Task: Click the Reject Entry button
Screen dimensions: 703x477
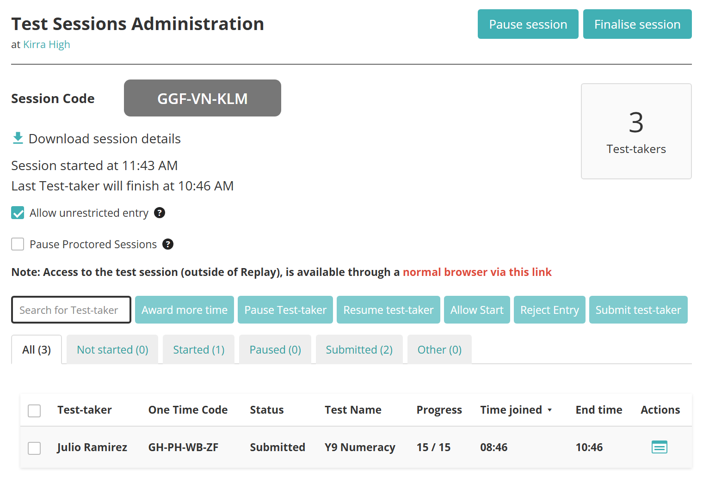Action: (x=549, y=310)
